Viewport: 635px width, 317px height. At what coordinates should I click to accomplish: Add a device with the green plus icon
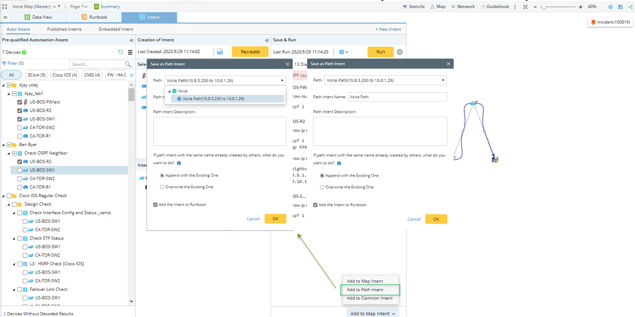tap(24, 52)
